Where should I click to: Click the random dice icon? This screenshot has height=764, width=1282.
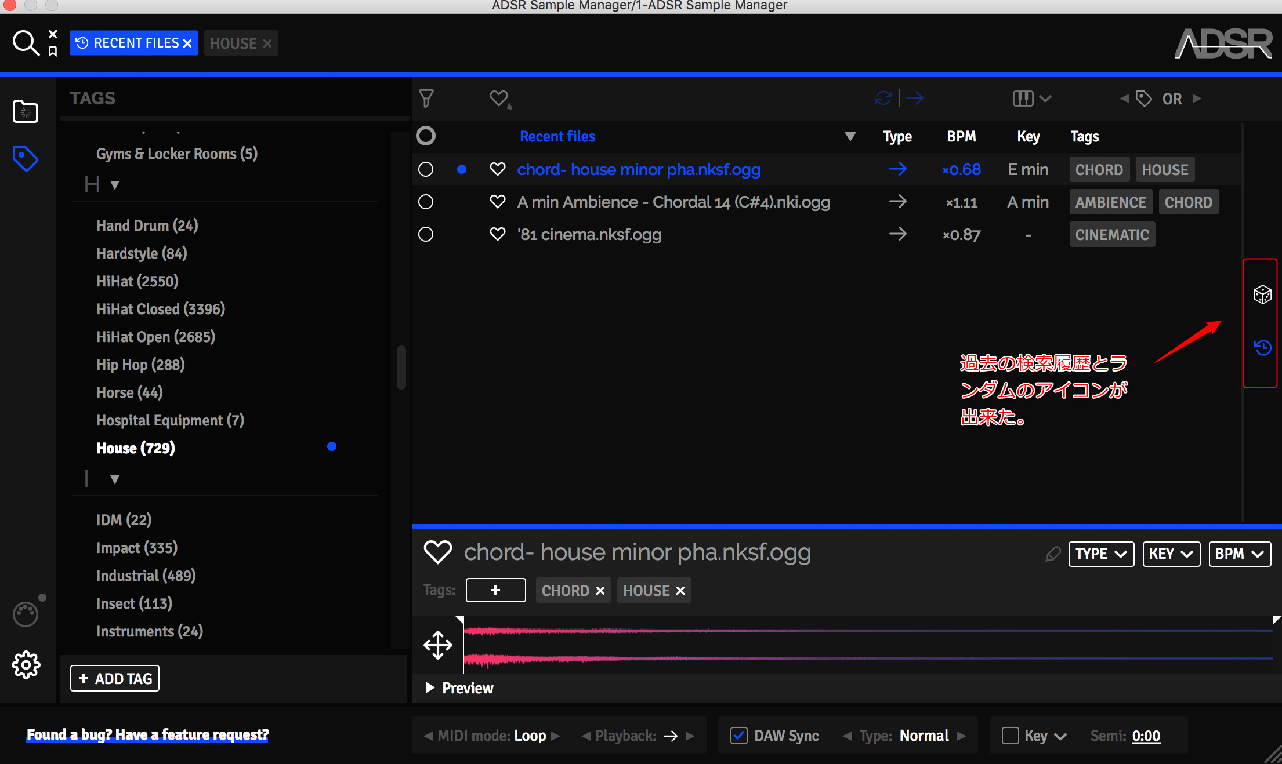[x=1262, y=294]
